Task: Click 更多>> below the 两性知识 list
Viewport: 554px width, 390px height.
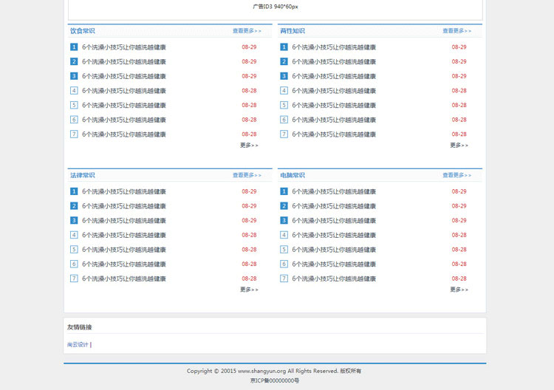Action: coord(459,146)
